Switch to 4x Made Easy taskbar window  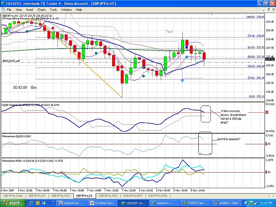pos(102,203)
